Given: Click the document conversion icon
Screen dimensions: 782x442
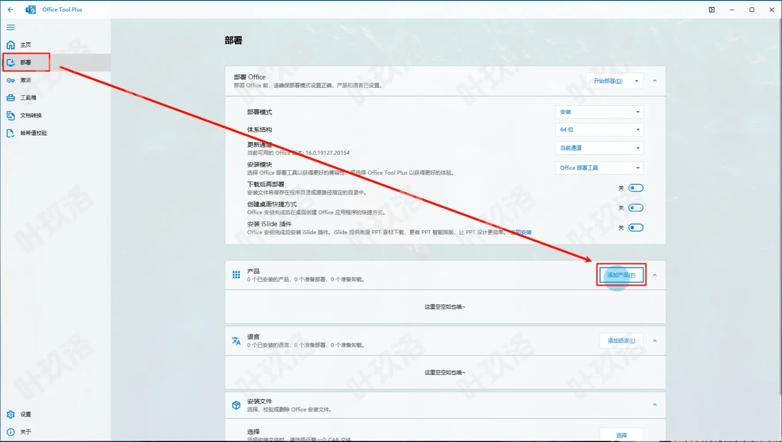Looking at the screenshot, I should pos(11,116).
